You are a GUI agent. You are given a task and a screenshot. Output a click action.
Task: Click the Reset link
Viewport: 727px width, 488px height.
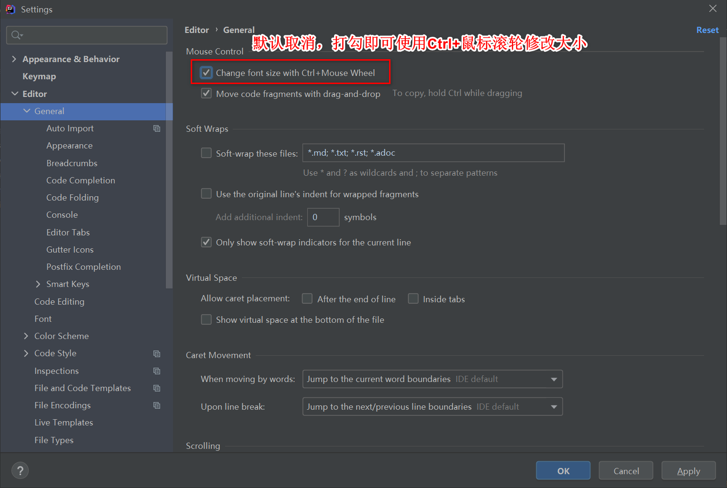(707, 30)
